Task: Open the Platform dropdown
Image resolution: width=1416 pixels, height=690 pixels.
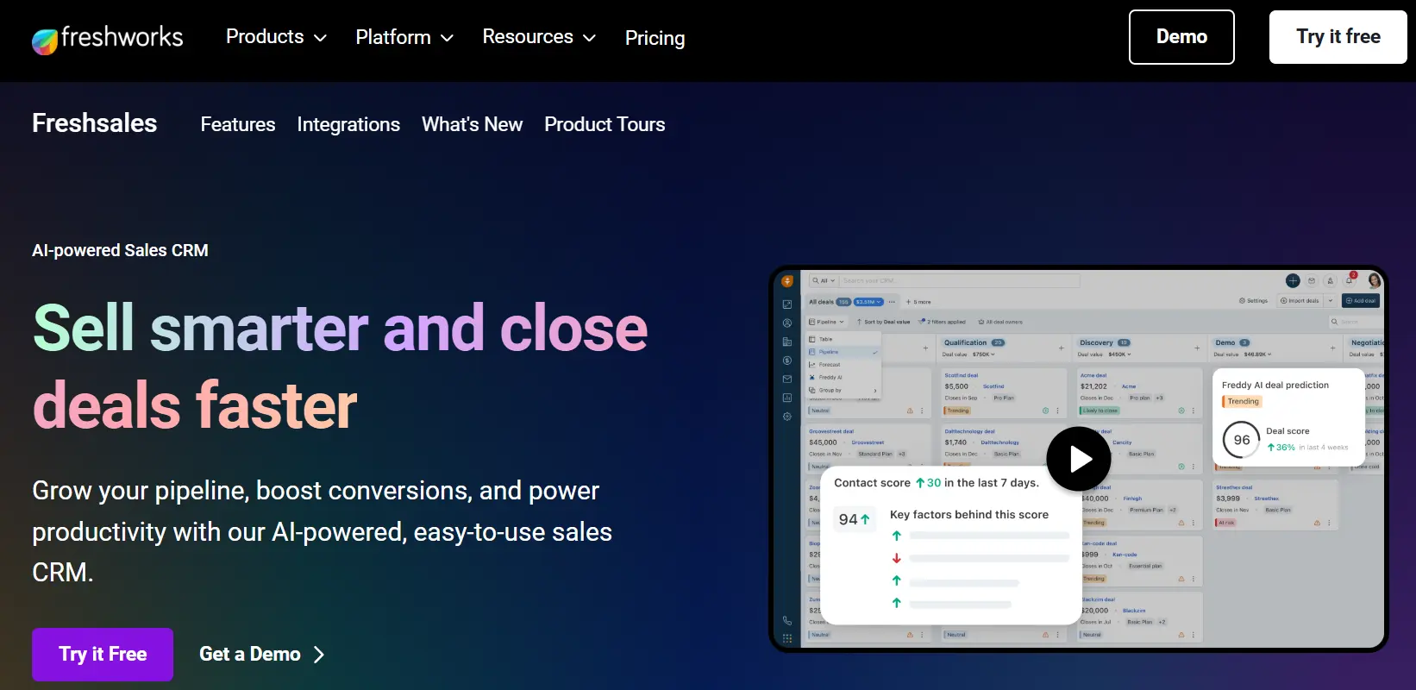Action: tap(404, 37)
